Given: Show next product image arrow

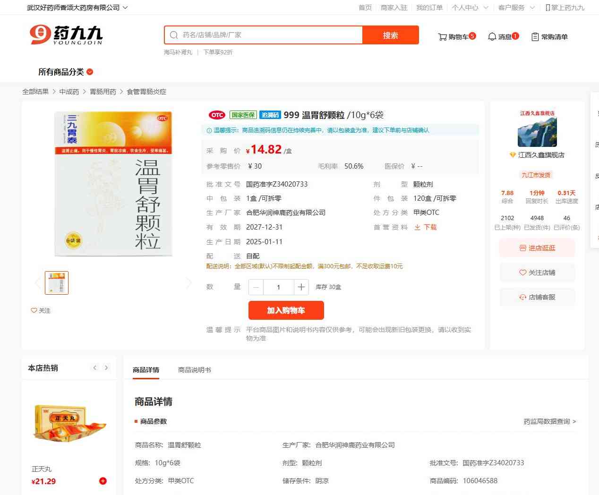Looking at the screenshot, I should (189, 283).
